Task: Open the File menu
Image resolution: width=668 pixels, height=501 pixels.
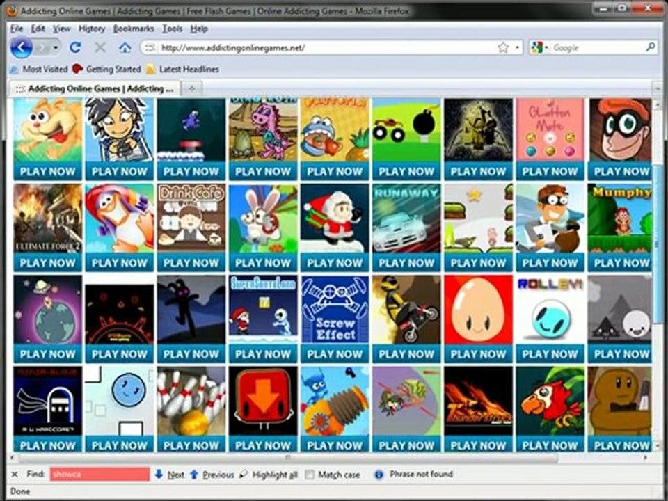Action: pos(17,29)
